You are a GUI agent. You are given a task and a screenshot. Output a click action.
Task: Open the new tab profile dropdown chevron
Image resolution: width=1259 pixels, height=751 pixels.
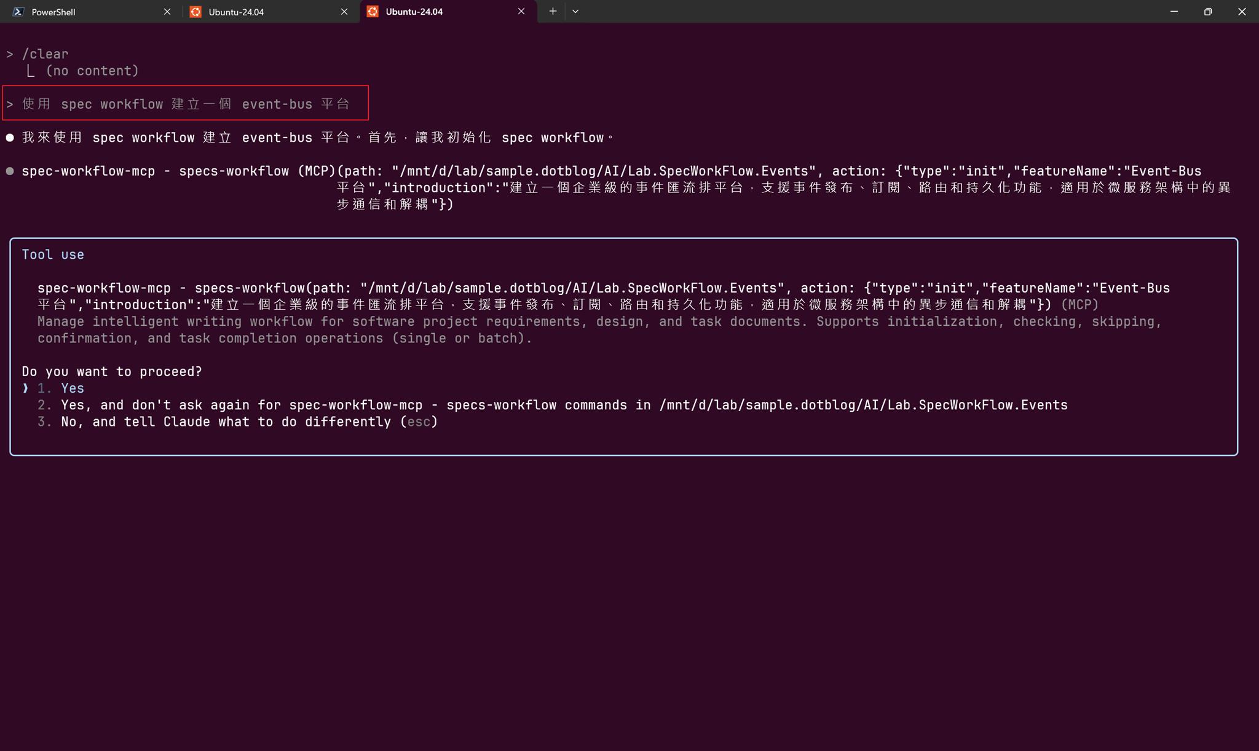tap(575, 11)
